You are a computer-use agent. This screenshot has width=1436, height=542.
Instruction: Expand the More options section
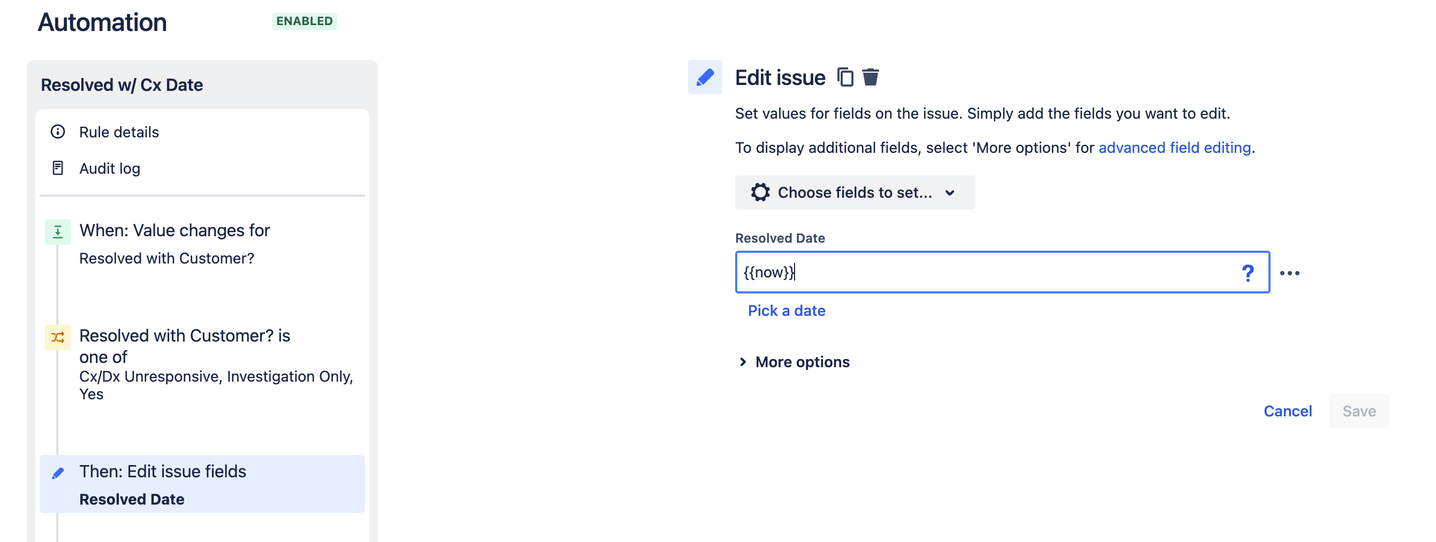coord(793,362)
